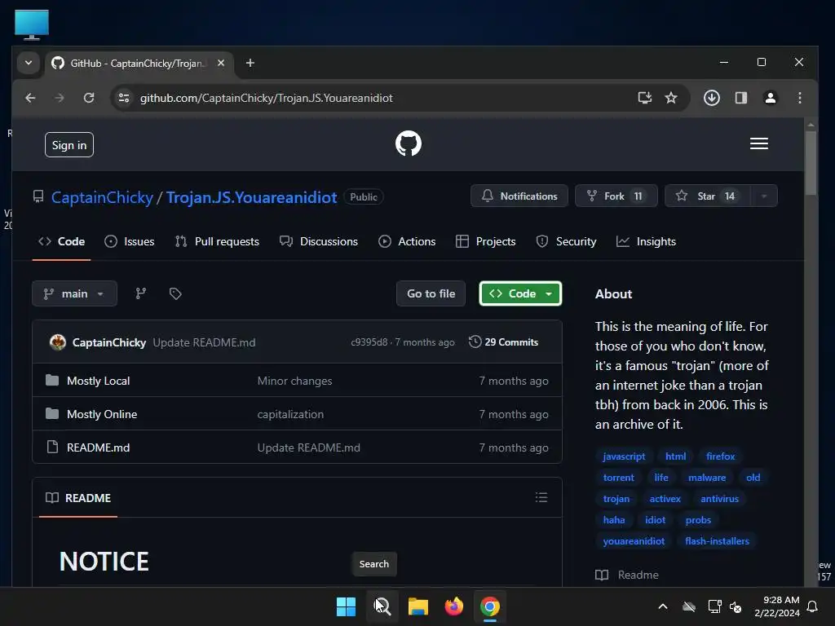View 29 Commits history
The height and width of the screenshot is (626, 835).
click(x=503, y=342)
